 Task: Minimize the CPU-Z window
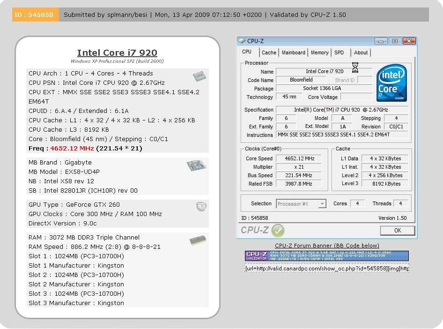381,41
